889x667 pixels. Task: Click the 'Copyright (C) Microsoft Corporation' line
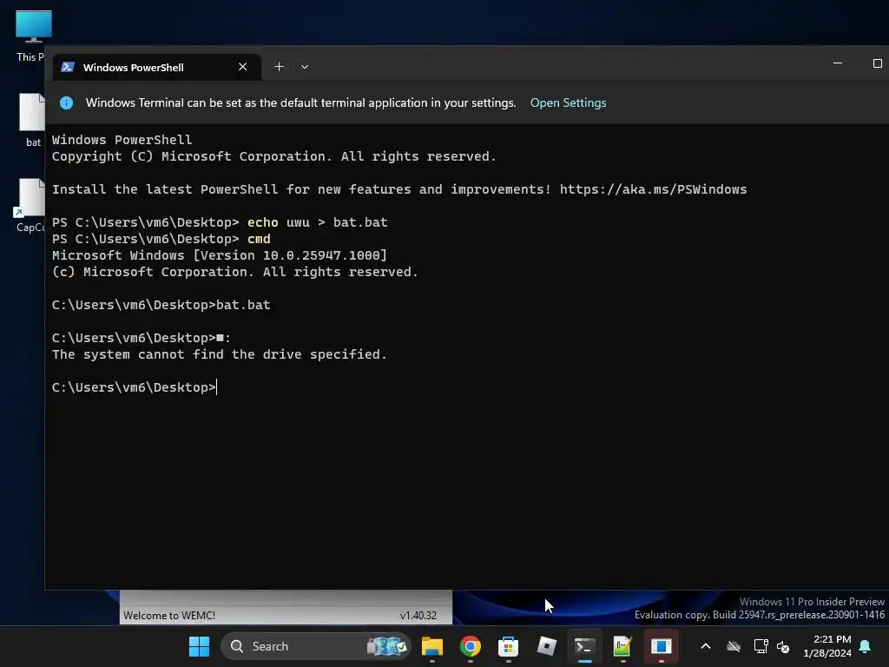(x=273, y=156)
